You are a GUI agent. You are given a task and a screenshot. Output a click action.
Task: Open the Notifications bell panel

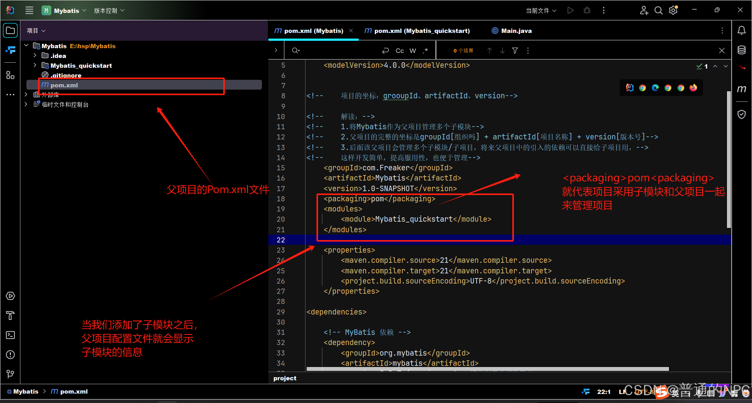coord(741,31)
